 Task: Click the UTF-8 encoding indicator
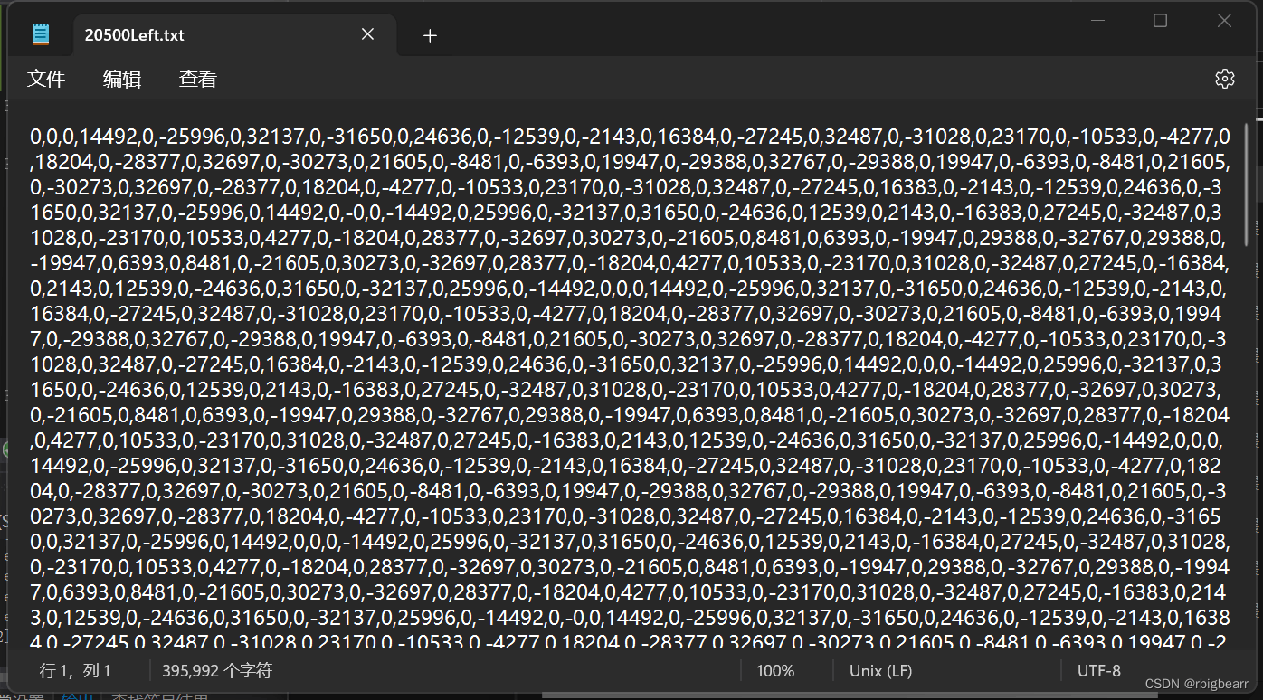coord(1098,671)
